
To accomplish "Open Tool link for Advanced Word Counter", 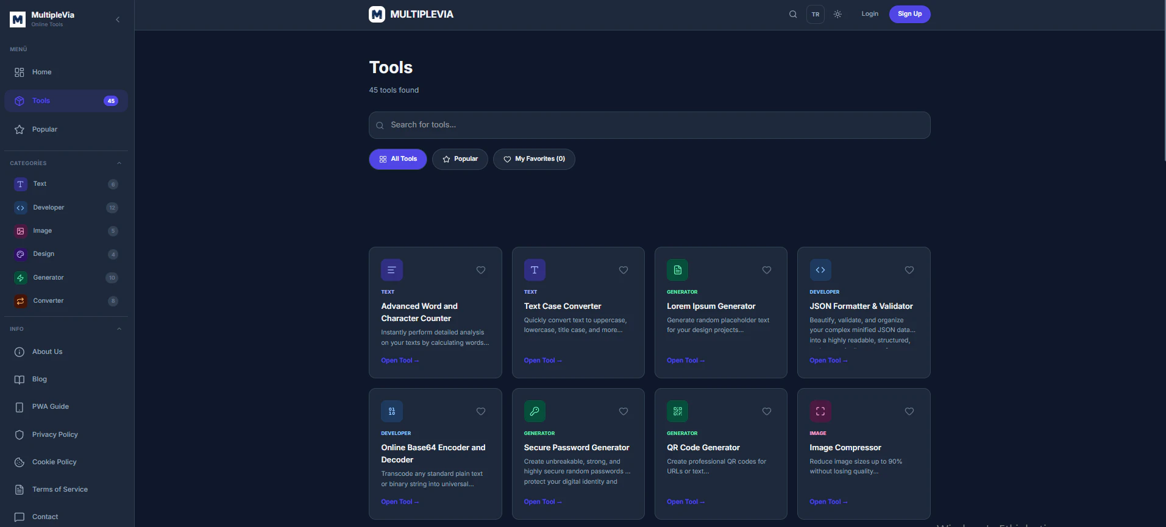I will click(400, 361).
